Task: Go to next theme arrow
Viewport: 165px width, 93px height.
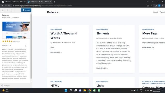Action: point(12,10)
